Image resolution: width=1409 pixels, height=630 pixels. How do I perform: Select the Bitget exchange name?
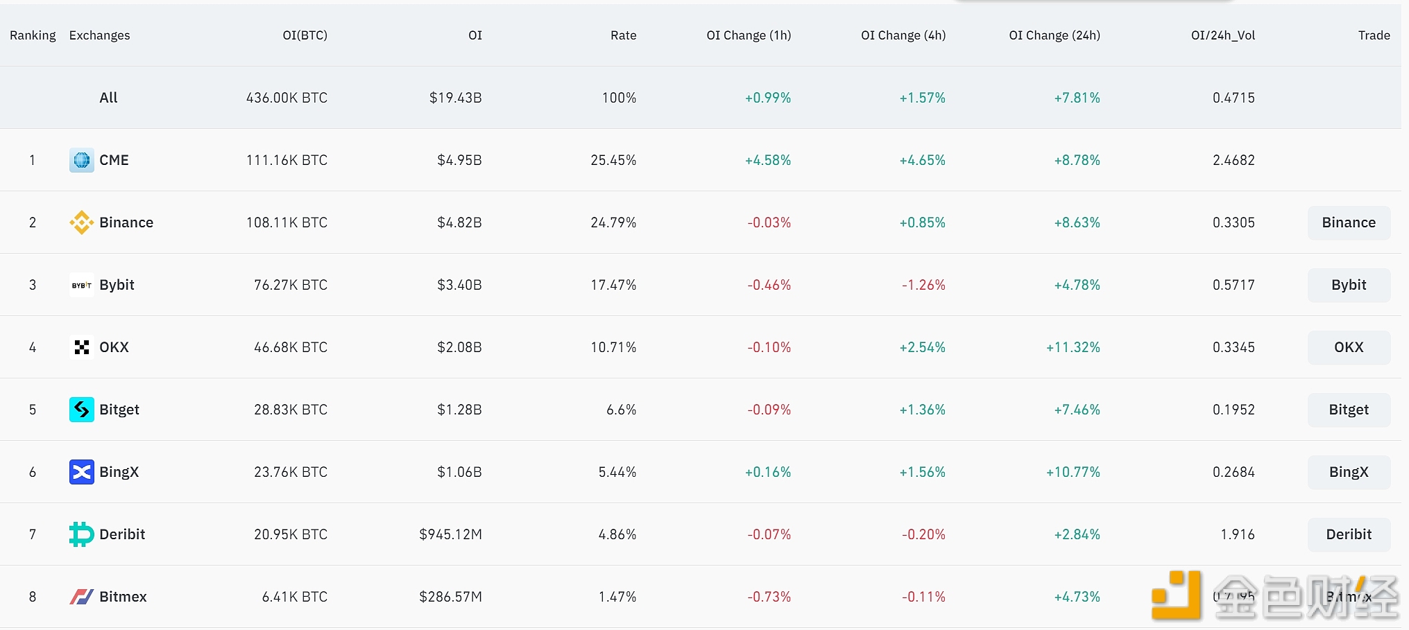[x=119, y=410]
